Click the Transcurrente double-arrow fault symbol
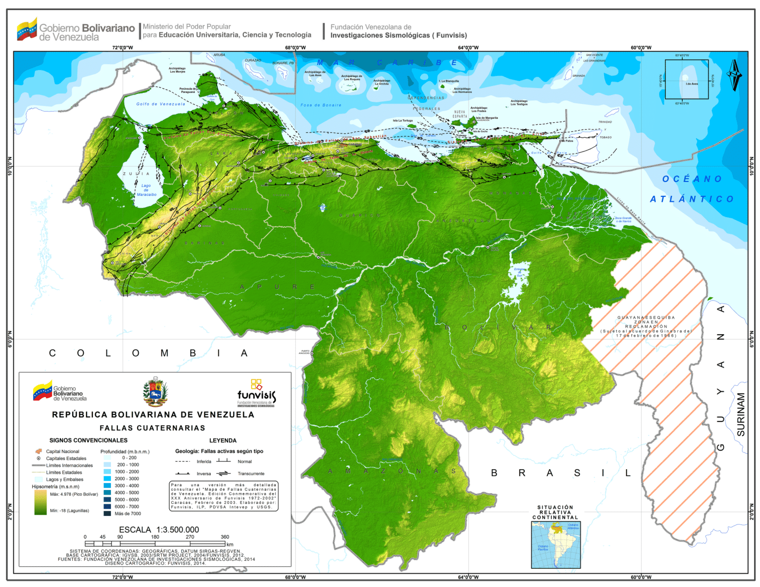The width and height of the screenshot is (760, 587). click(224, 473)
